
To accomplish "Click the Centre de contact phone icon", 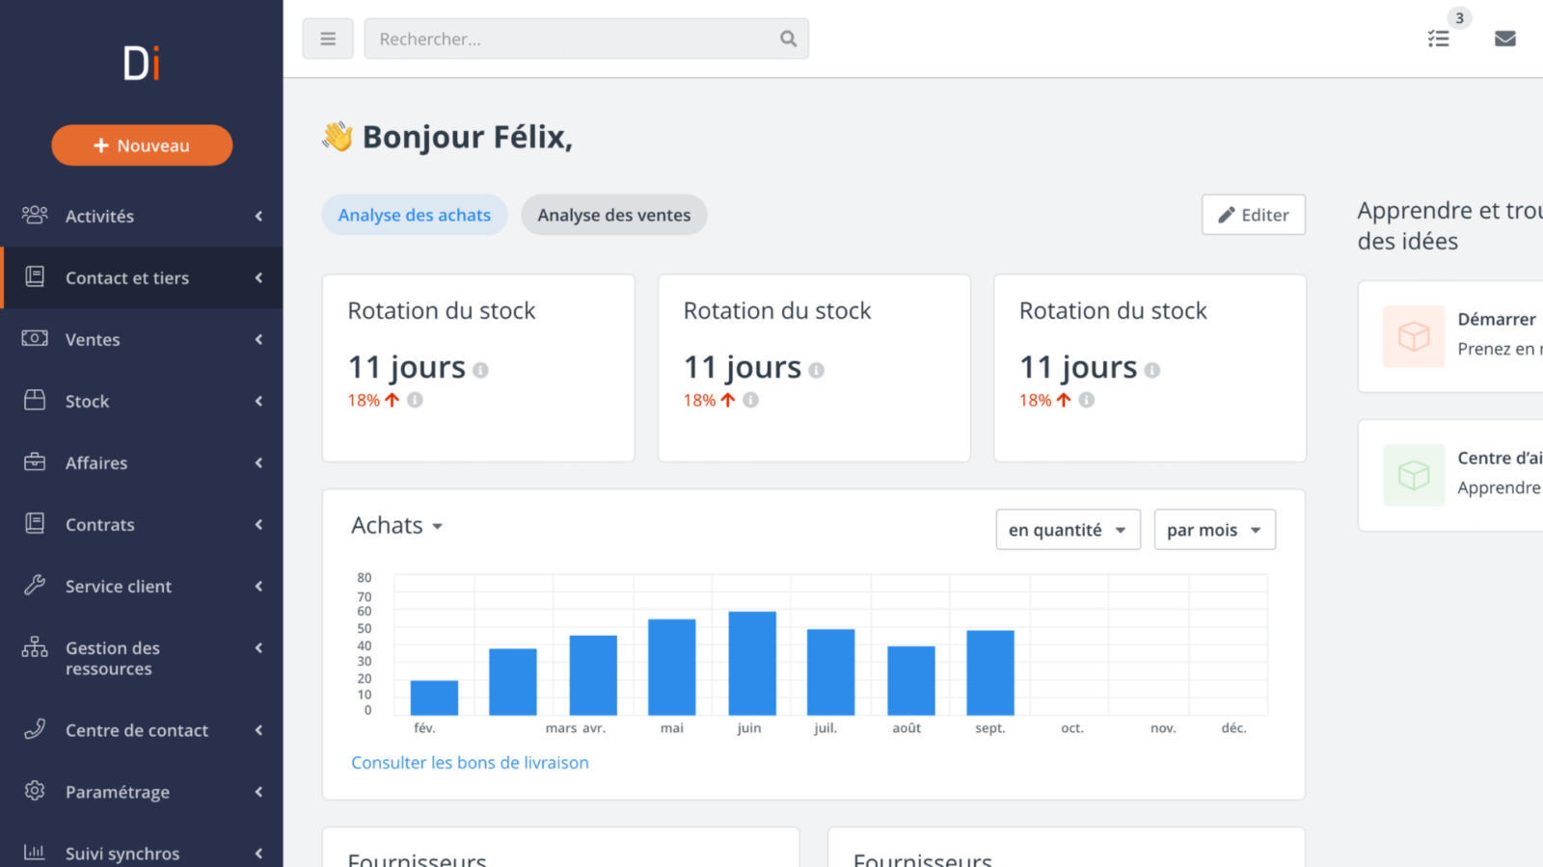I will point(35,729).
